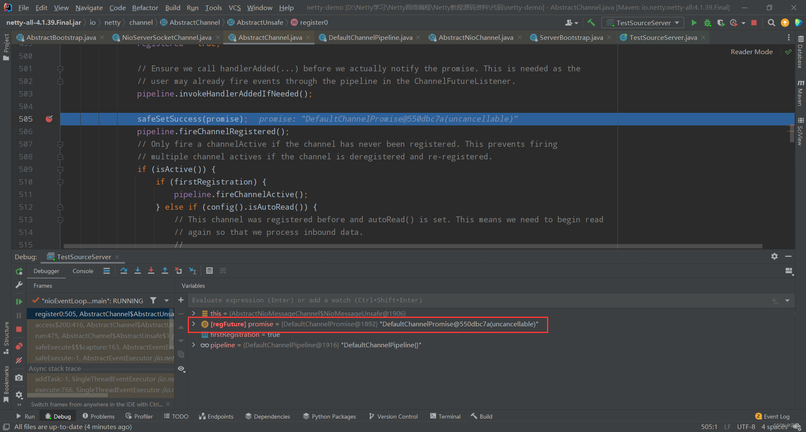Click the editor horizontal scrollbar
The image size is (806, 432).
(x=413, y=246)
